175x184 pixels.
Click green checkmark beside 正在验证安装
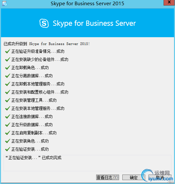click(x=8, y=149)
